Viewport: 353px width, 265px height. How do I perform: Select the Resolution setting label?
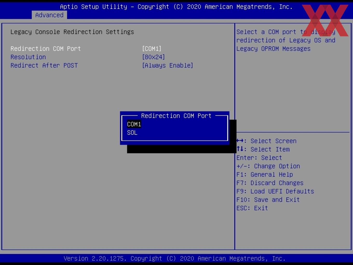pyautogui.click(x=28, y=57)
